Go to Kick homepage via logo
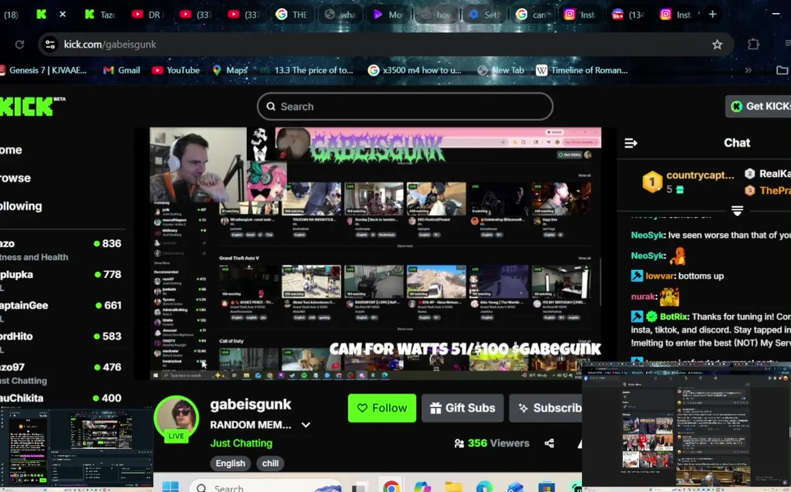The image size is (791, 492). (31, 107)
